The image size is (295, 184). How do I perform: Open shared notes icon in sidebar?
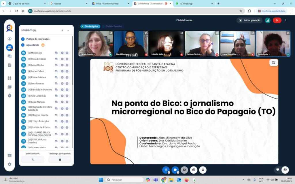click(10, 65)
